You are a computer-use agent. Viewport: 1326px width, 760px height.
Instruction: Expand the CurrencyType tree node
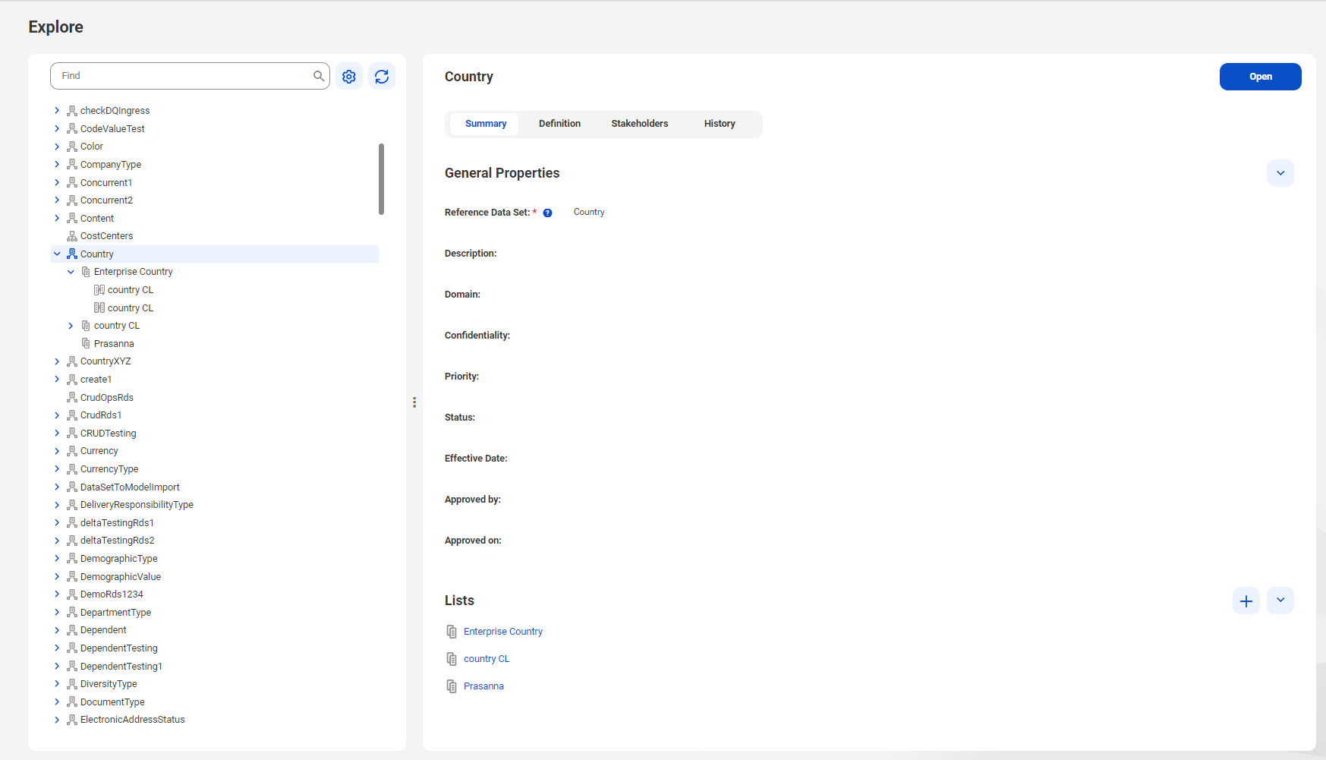click(x=57, y=469)
